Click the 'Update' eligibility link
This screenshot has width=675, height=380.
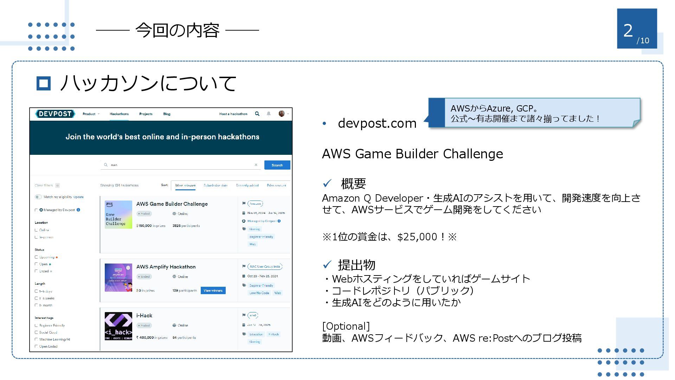(x=78, y=197)
